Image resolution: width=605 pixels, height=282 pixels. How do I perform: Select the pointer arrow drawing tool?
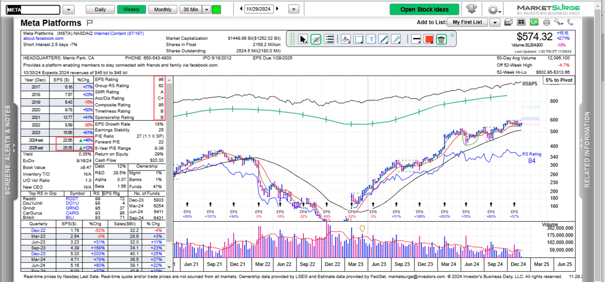[x=303, y=39]
